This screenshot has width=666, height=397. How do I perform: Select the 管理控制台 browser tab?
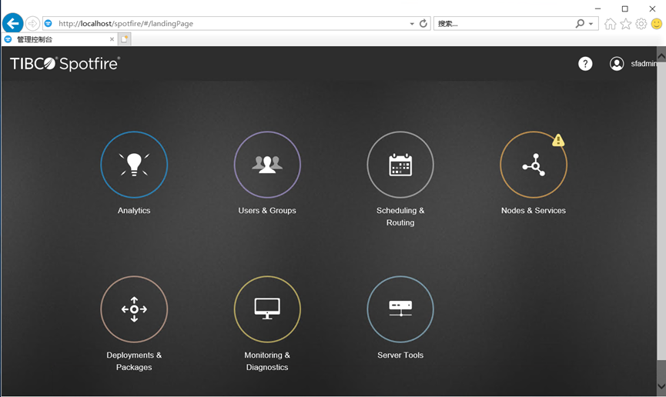click(59, 39)
